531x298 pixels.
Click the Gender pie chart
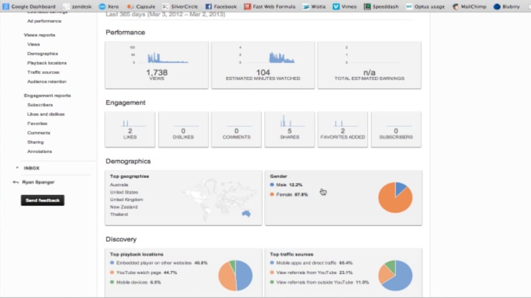tap(395, 198)
